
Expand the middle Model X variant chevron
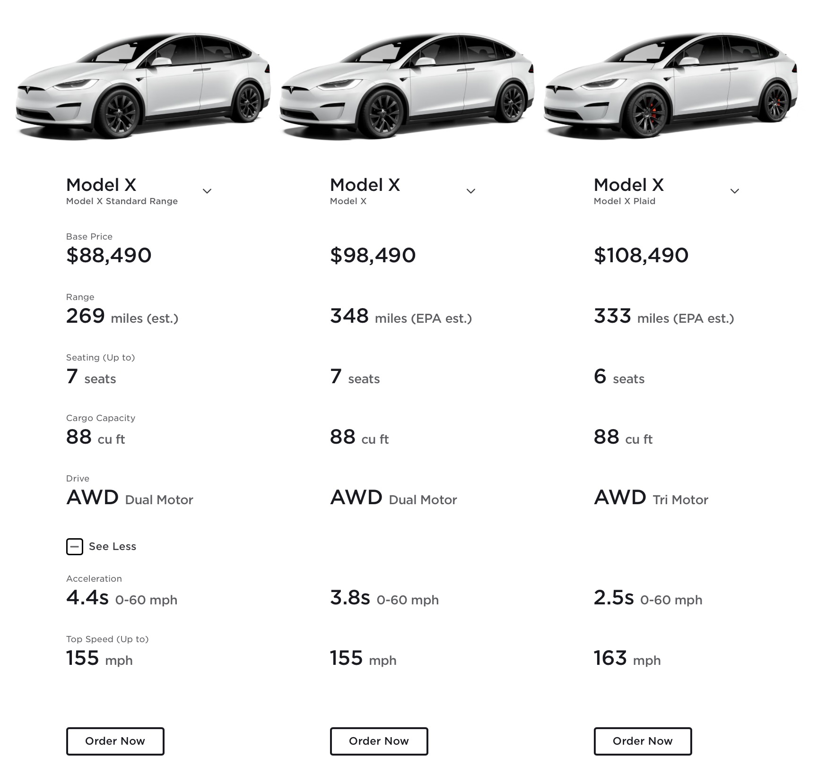coord(471,191)
